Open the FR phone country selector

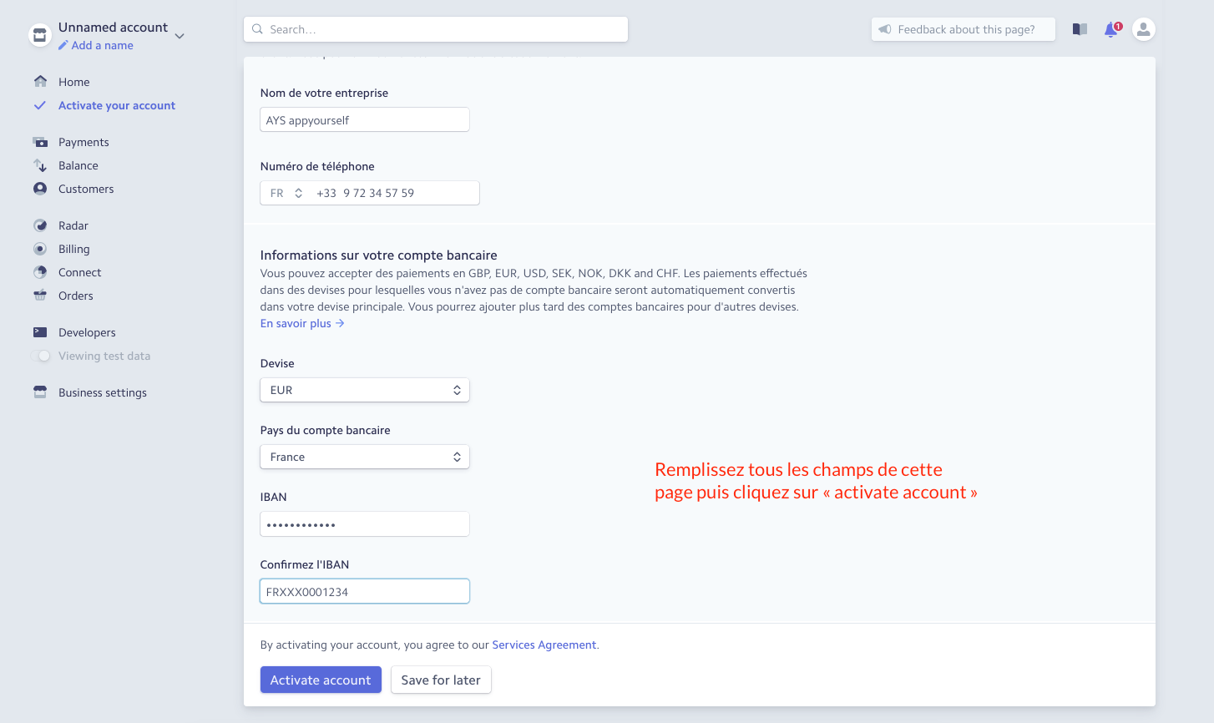point(286,193)
